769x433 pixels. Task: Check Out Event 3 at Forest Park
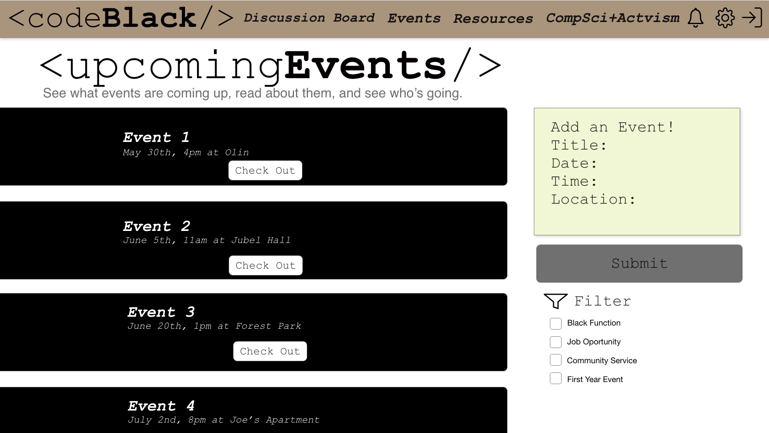coord(270,351)
